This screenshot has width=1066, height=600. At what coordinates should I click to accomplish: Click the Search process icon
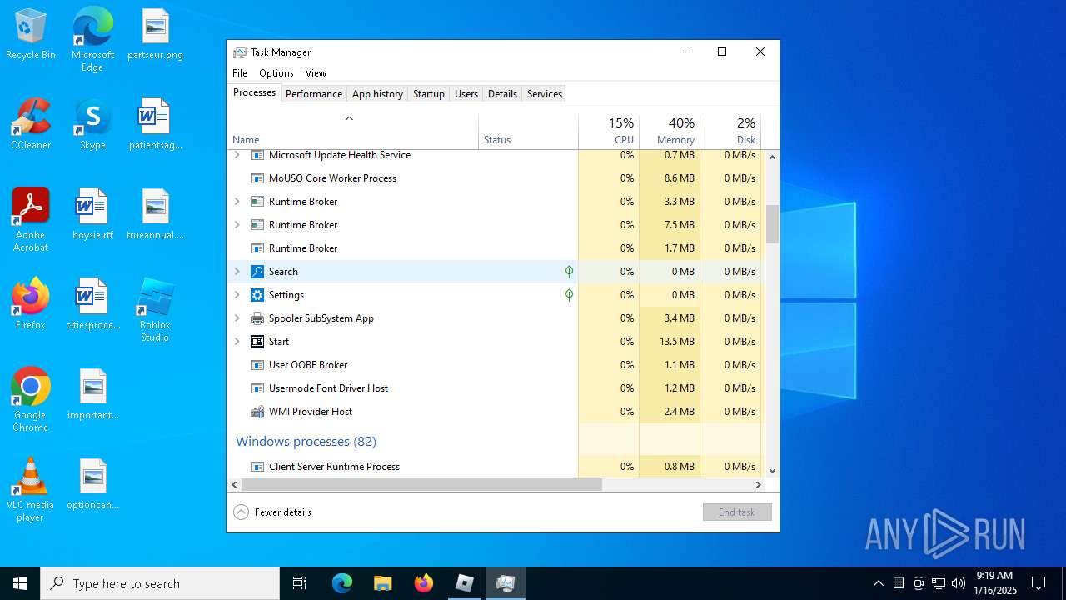click(257, 272)
